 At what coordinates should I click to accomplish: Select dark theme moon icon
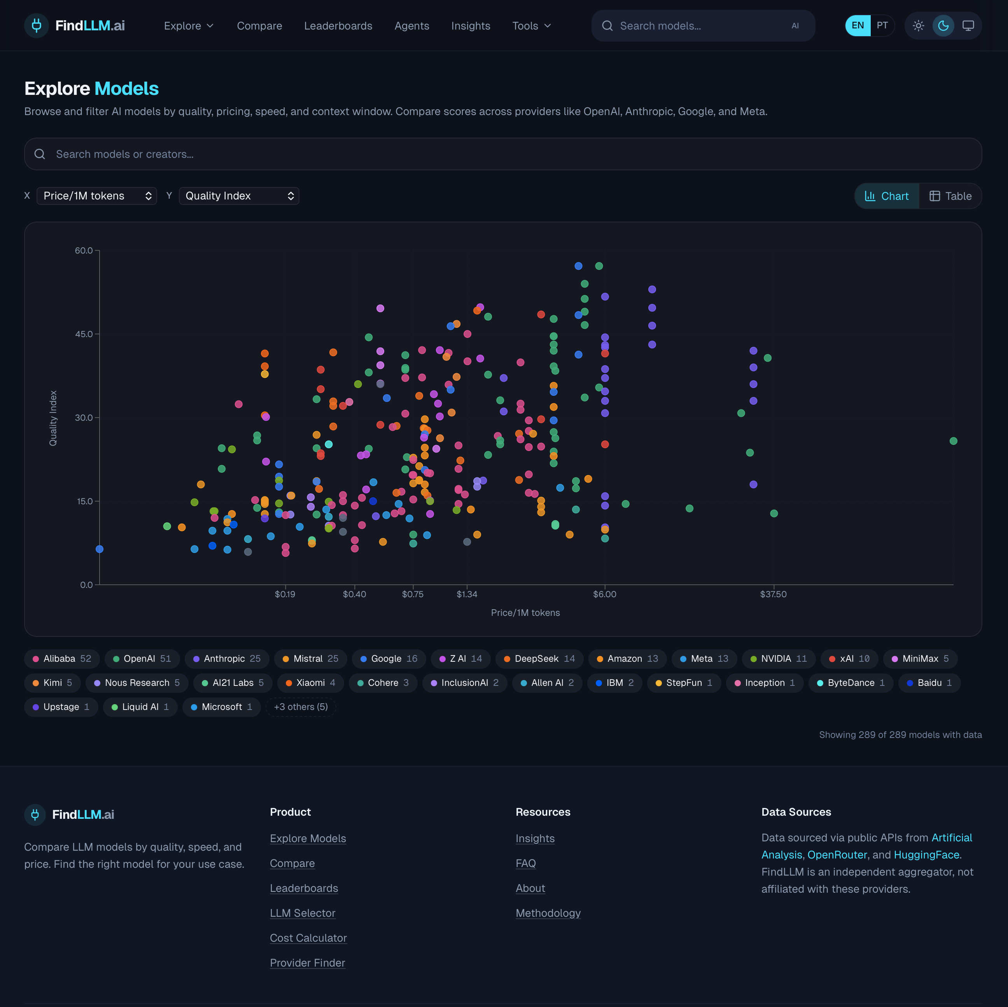point(943,26)
